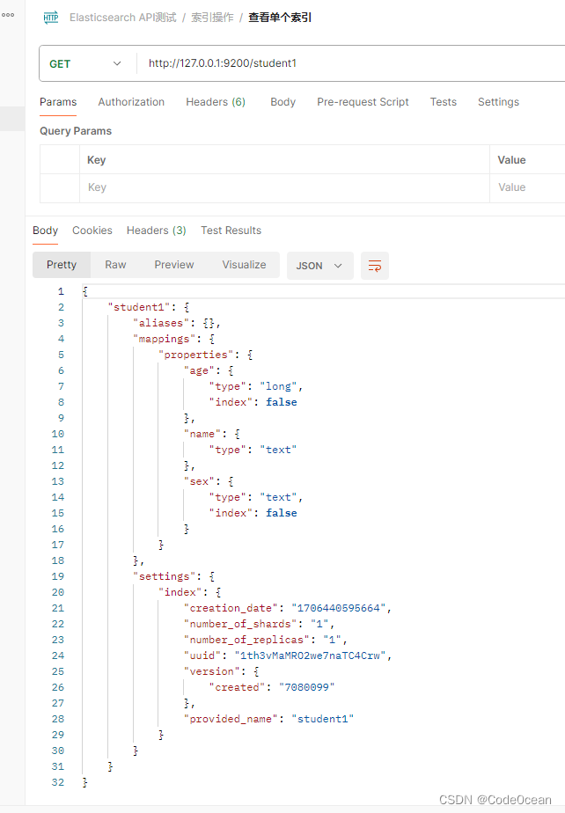Click the "index" key on line 20

[x=180, y=593]
